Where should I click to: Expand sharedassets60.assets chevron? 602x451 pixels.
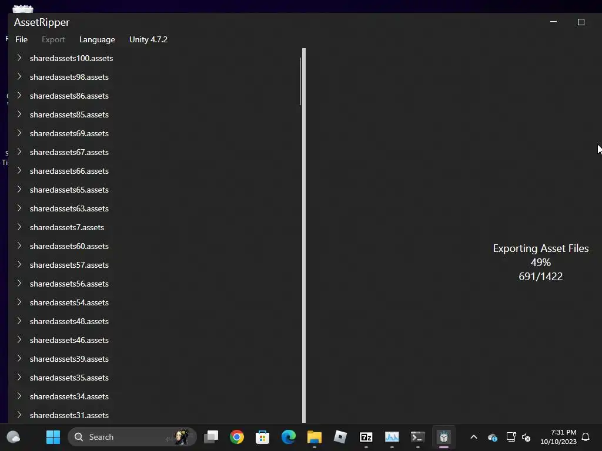coord(19,246)
